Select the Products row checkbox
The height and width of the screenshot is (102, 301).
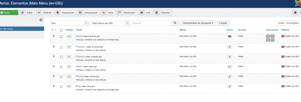[x=61, y=47]
